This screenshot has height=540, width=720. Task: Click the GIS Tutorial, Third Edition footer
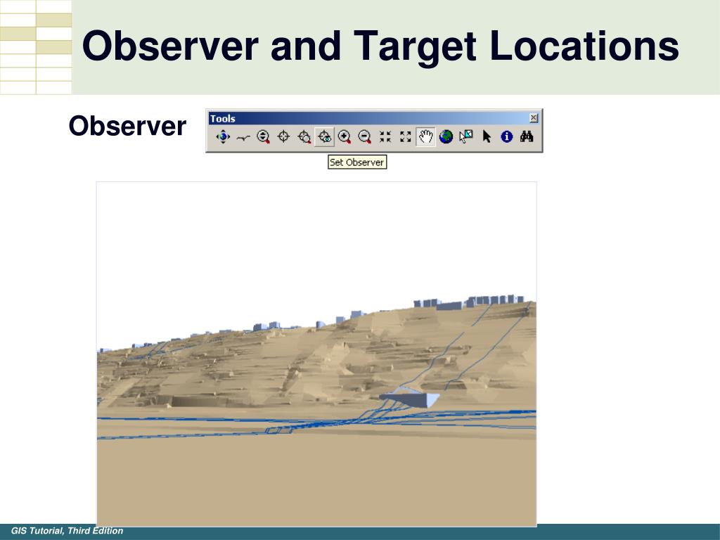67,531
